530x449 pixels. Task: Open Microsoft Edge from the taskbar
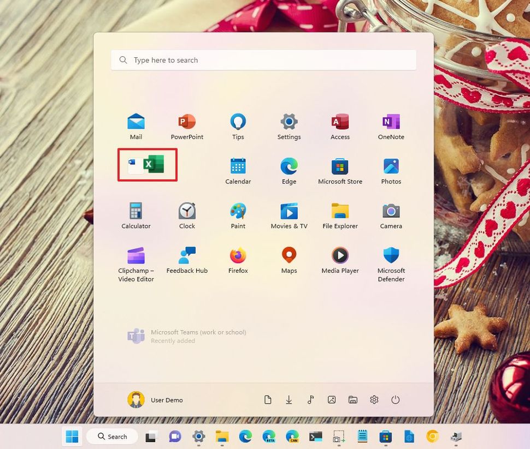click(x=244, y=436)
